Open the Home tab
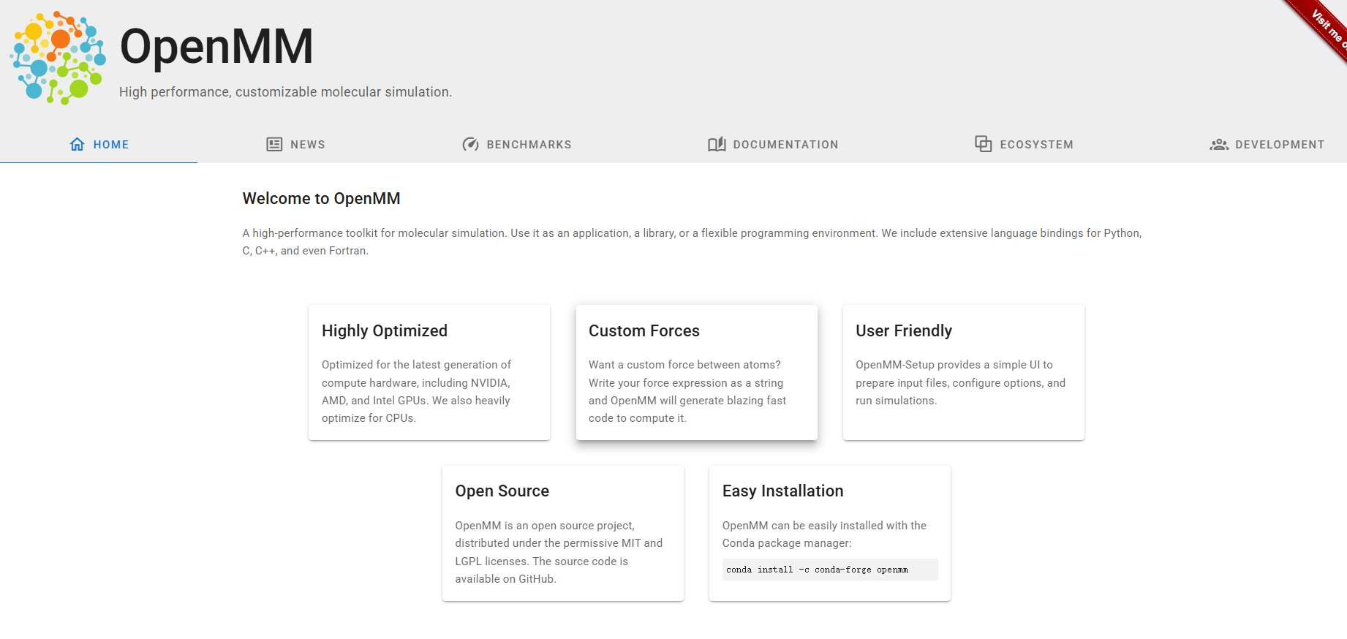This screenshot has width=1347, height=639. [99, 144]
